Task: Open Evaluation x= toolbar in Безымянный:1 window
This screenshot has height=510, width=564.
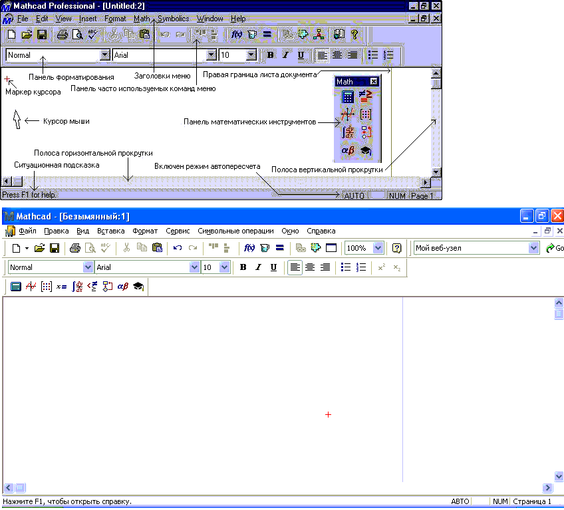Action: coord(61,287)
